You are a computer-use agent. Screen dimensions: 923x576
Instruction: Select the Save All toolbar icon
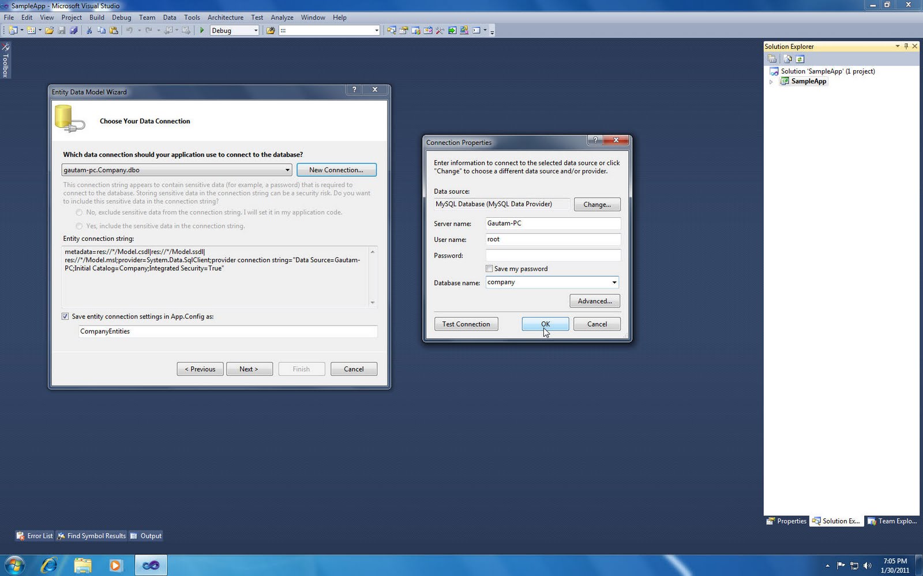74,30
